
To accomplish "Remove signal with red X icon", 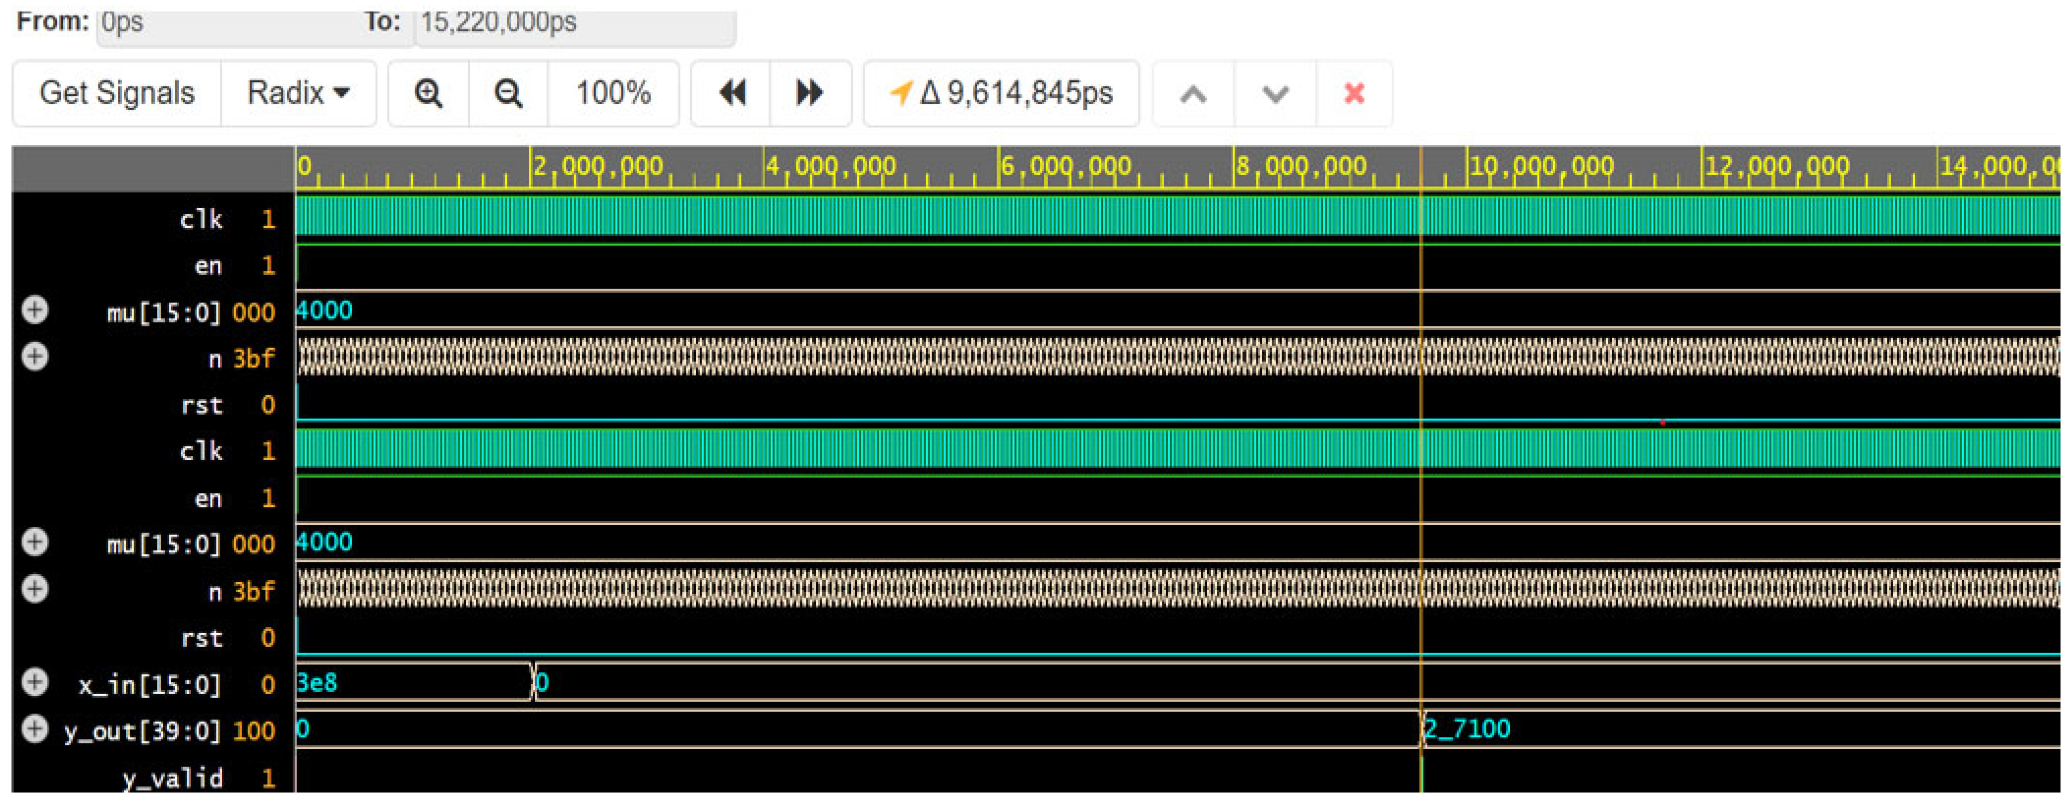I will tap(1354, 93).
